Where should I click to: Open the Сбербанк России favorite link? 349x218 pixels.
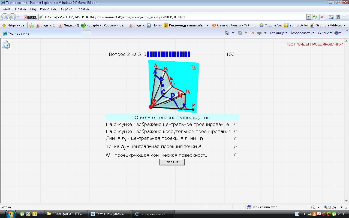[104, 25]
